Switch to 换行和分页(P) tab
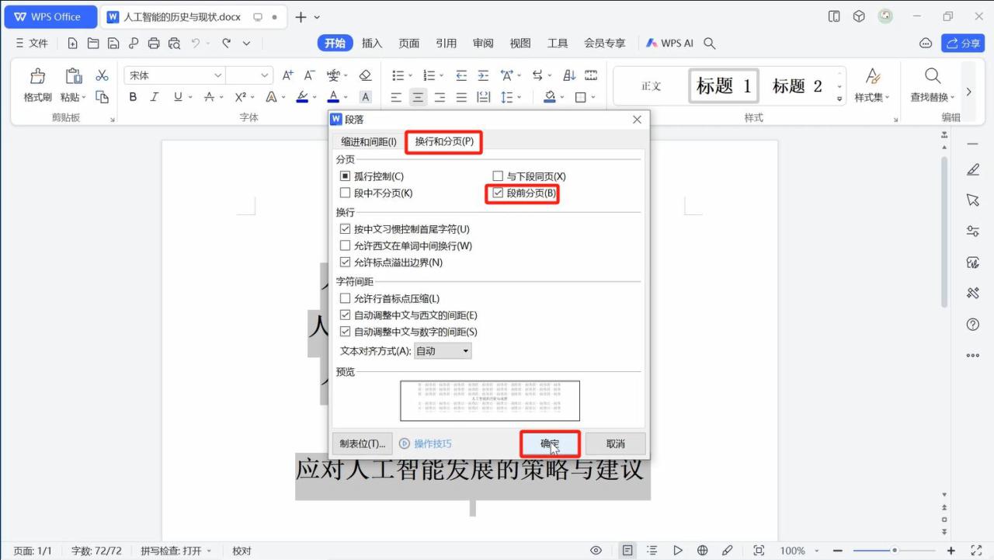This screenshot has height=560, width=994. click(444, 141)
